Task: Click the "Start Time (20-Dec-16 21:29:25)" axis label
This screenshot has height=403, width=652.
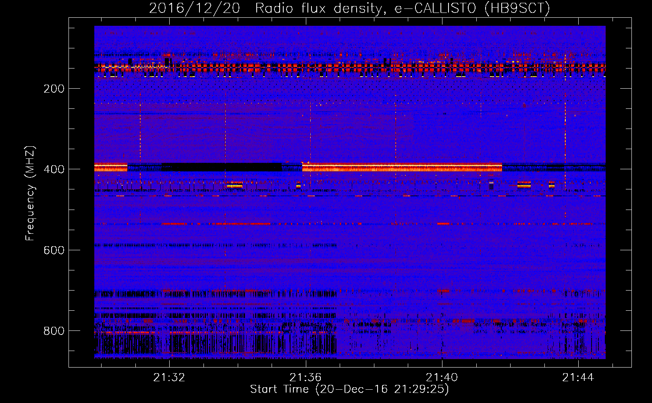Action: (349, 389)
